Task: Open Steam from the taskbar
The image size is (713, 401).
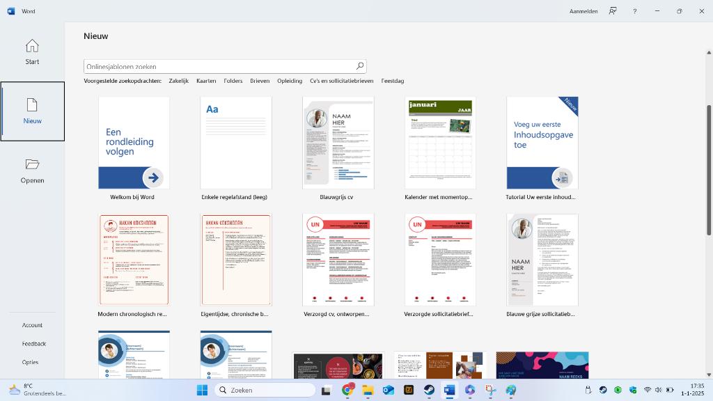Action: [429, 390]
